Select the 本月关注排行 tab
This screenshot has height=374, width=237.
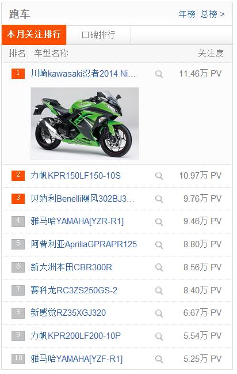click(x=34, y=35)
